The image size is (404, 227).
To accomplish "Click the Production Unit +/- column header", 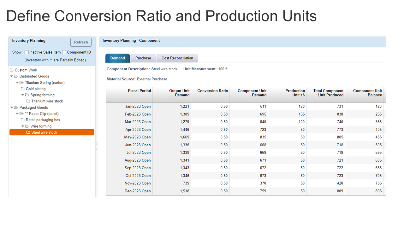I will point(287,95).
